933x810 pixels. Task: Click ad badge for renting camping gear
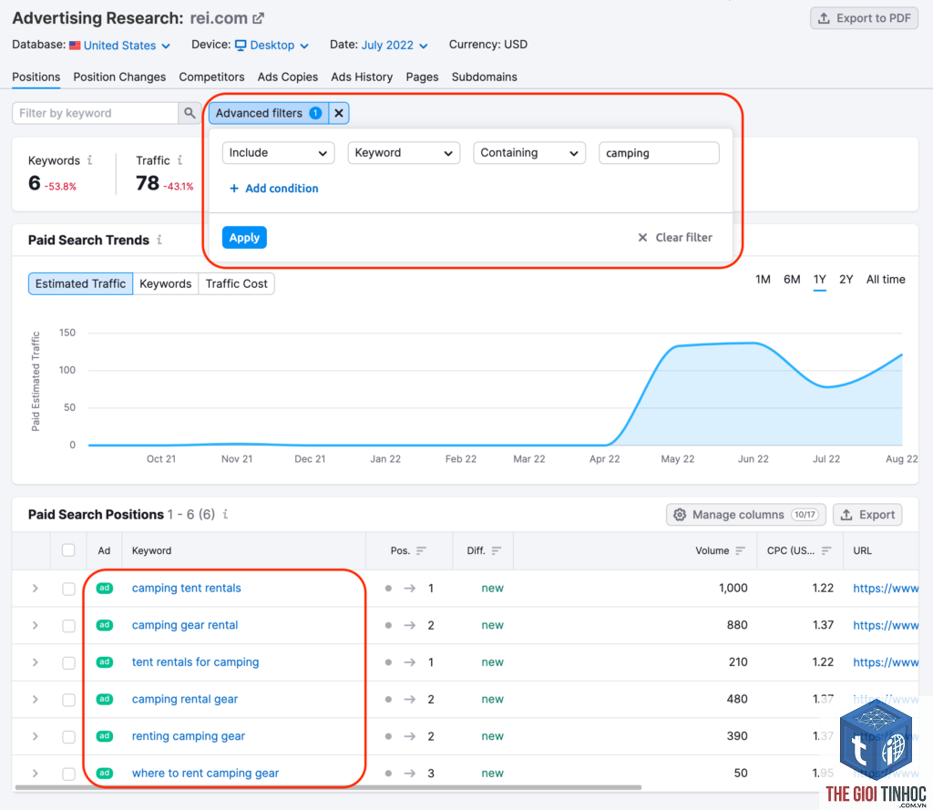point(105,736)
